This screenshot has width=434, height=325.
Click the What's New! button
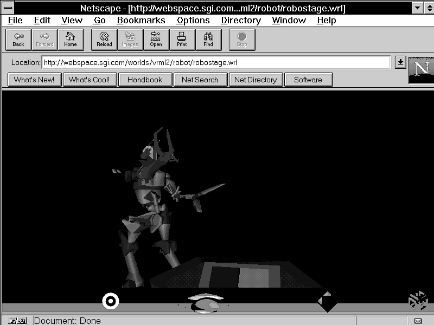coord(34,80)
